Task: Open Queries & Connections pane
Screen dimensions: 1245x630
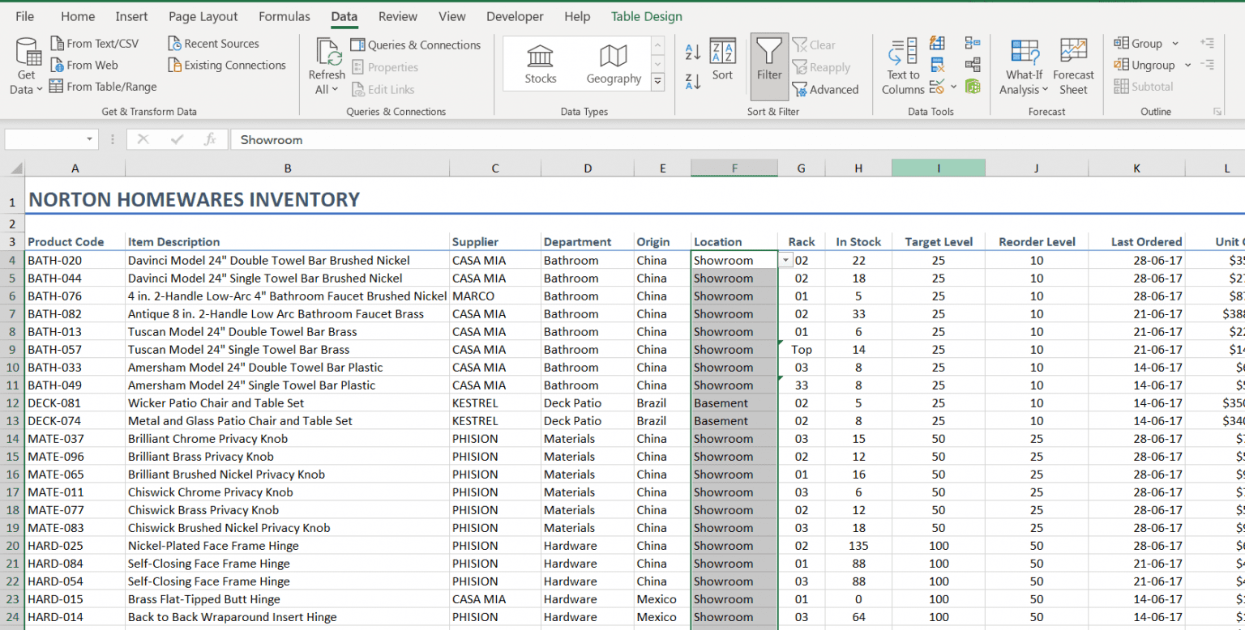Action: click(416, 45)
